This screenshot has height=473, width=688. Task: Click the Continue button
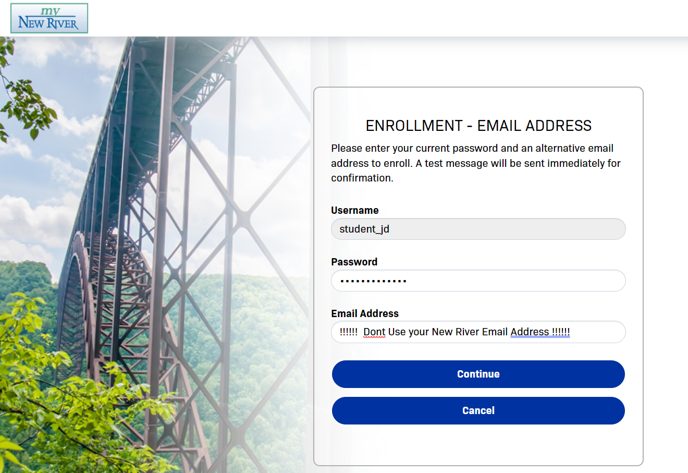pyautogui.click(x=478, y=374)
